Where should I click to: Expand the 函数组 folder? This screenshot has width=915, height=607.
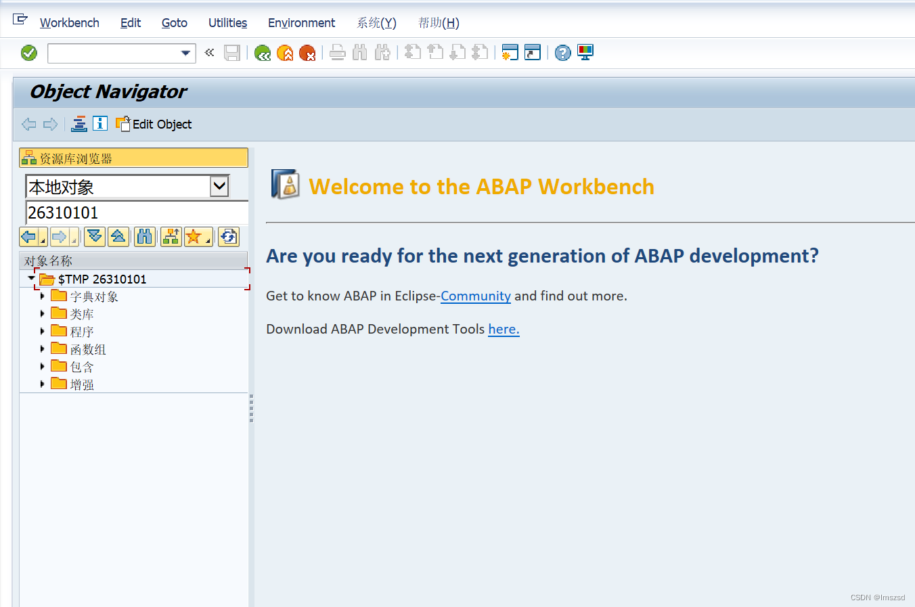coord(43,349)
